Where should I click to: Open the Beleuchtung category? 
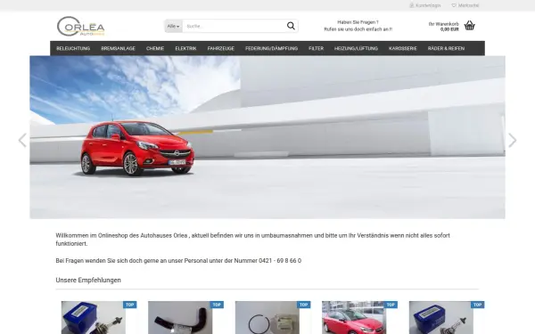(73, 48)
